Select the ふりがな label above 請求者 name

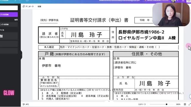point(64,29)
